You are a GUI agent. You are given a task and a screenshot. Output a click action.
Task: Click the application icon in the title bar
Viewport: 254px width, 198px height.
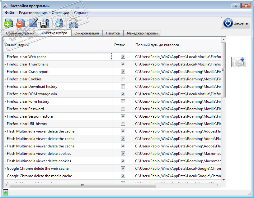point(5,6)
